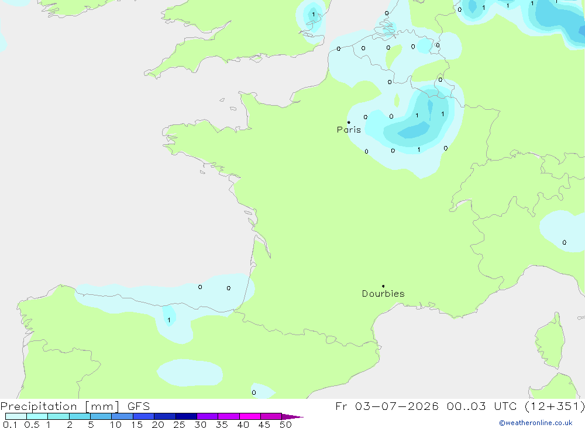The width and height of the screenshot is (585, 428).
Task: Choose the 30–35 mm violet legend swatch
Action: pyautogui.click(x=207, y=416)
